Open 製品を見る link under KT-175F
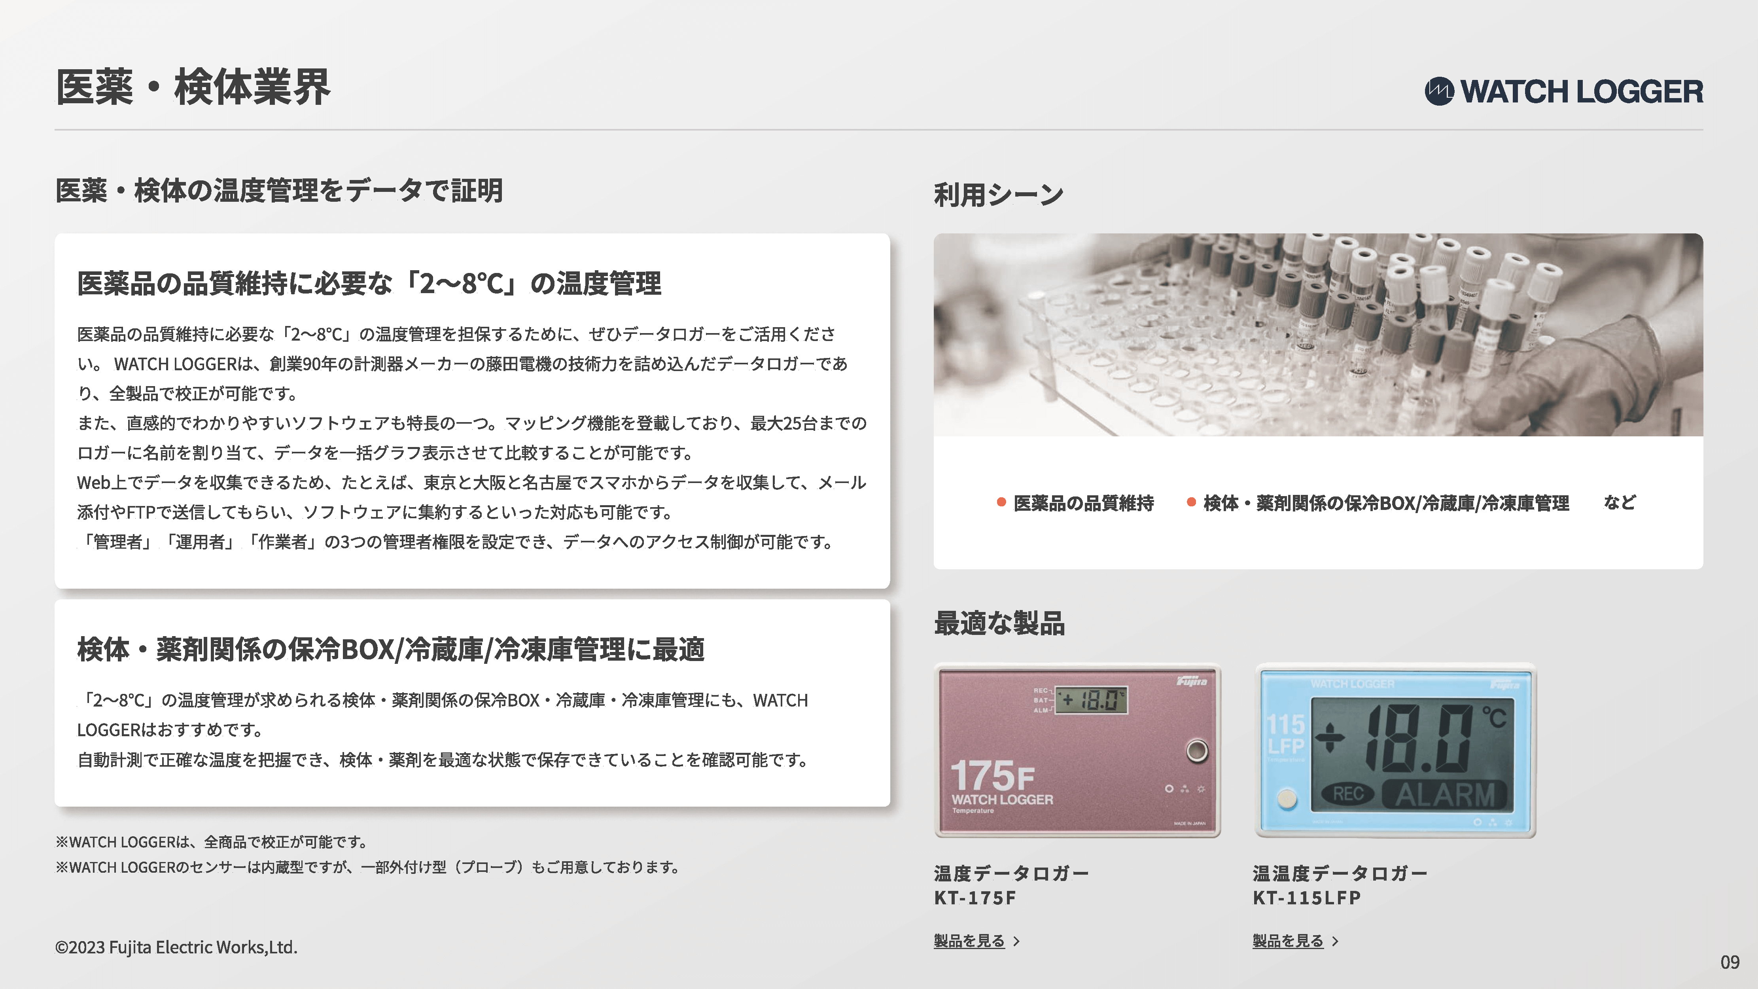The width and height of the screenshot is (1758, 989). pyautogui.click(x=969, y=941)
